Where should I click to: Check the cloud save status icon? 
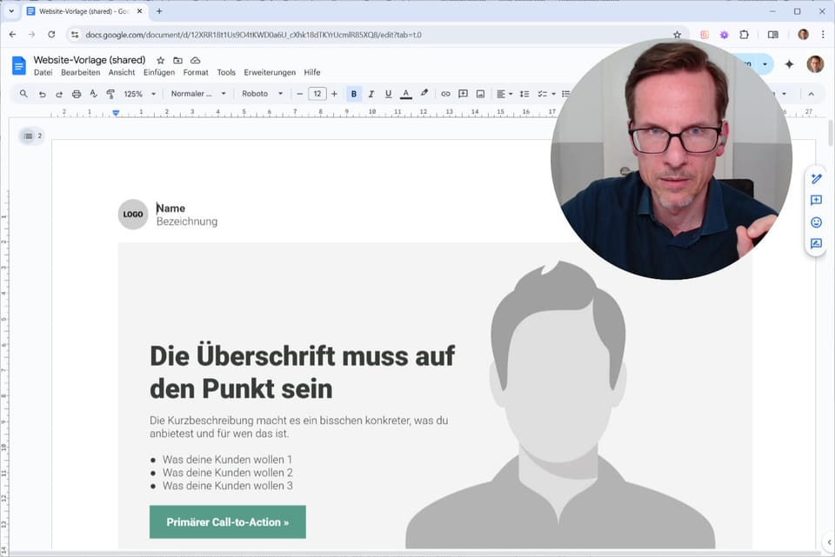click(x=196, y=60)
